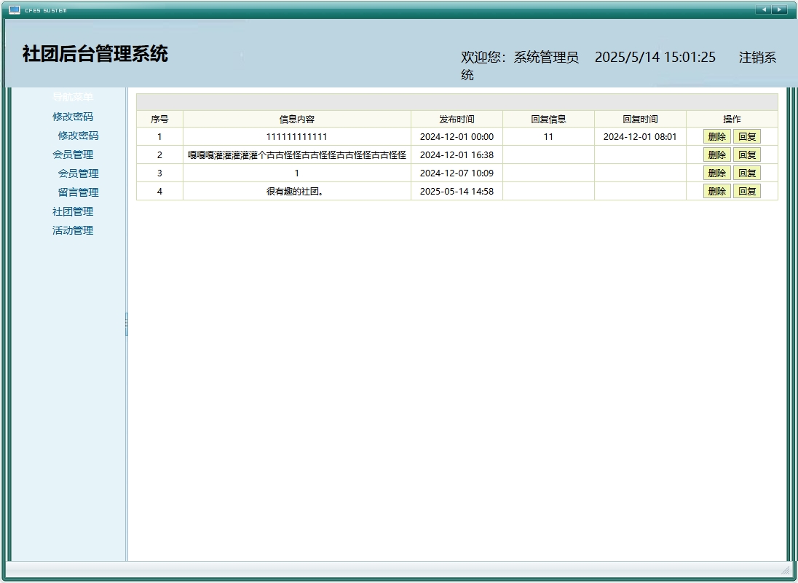Click 注销系统 to log out

[757, 57]
